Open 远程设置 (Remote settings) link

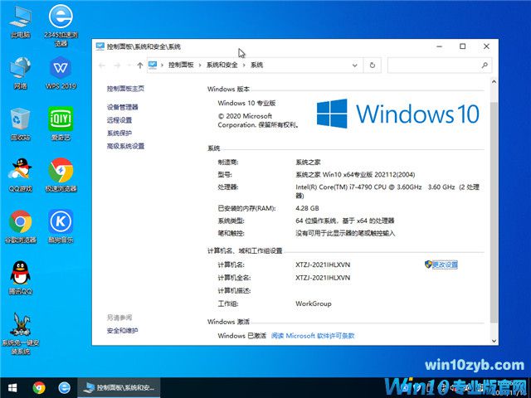119,120
